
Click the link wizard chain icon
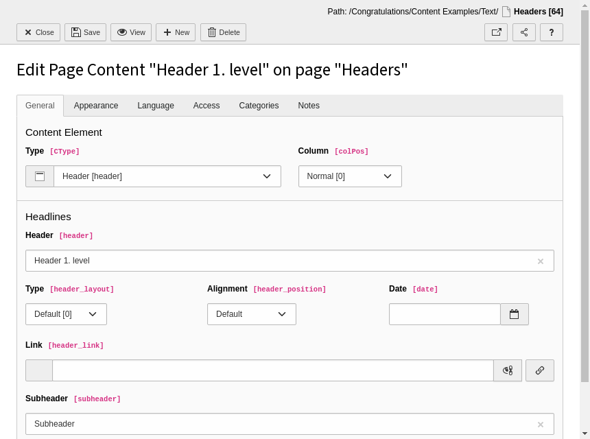[540, 370]
